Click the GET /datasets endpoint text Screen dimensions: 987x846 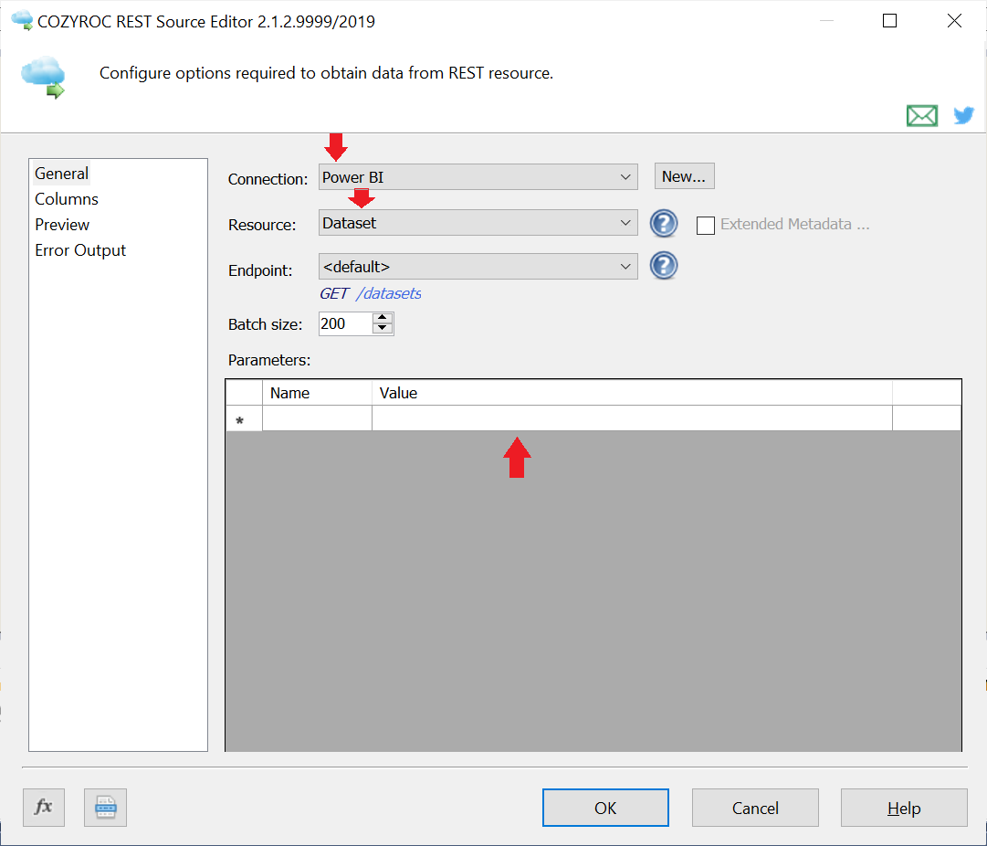(x=370, y=293)
